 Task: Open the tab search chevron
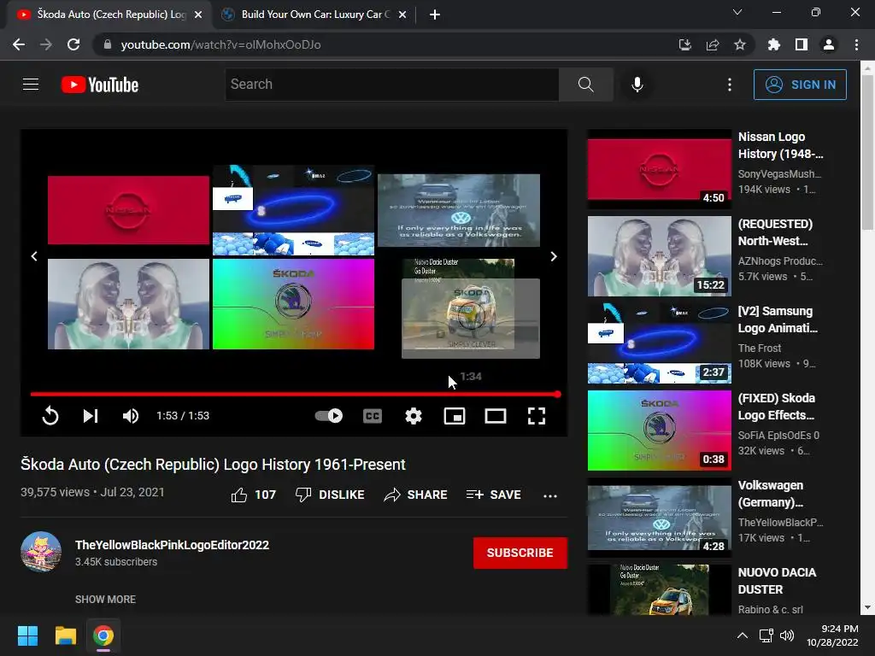pos(737,12)
